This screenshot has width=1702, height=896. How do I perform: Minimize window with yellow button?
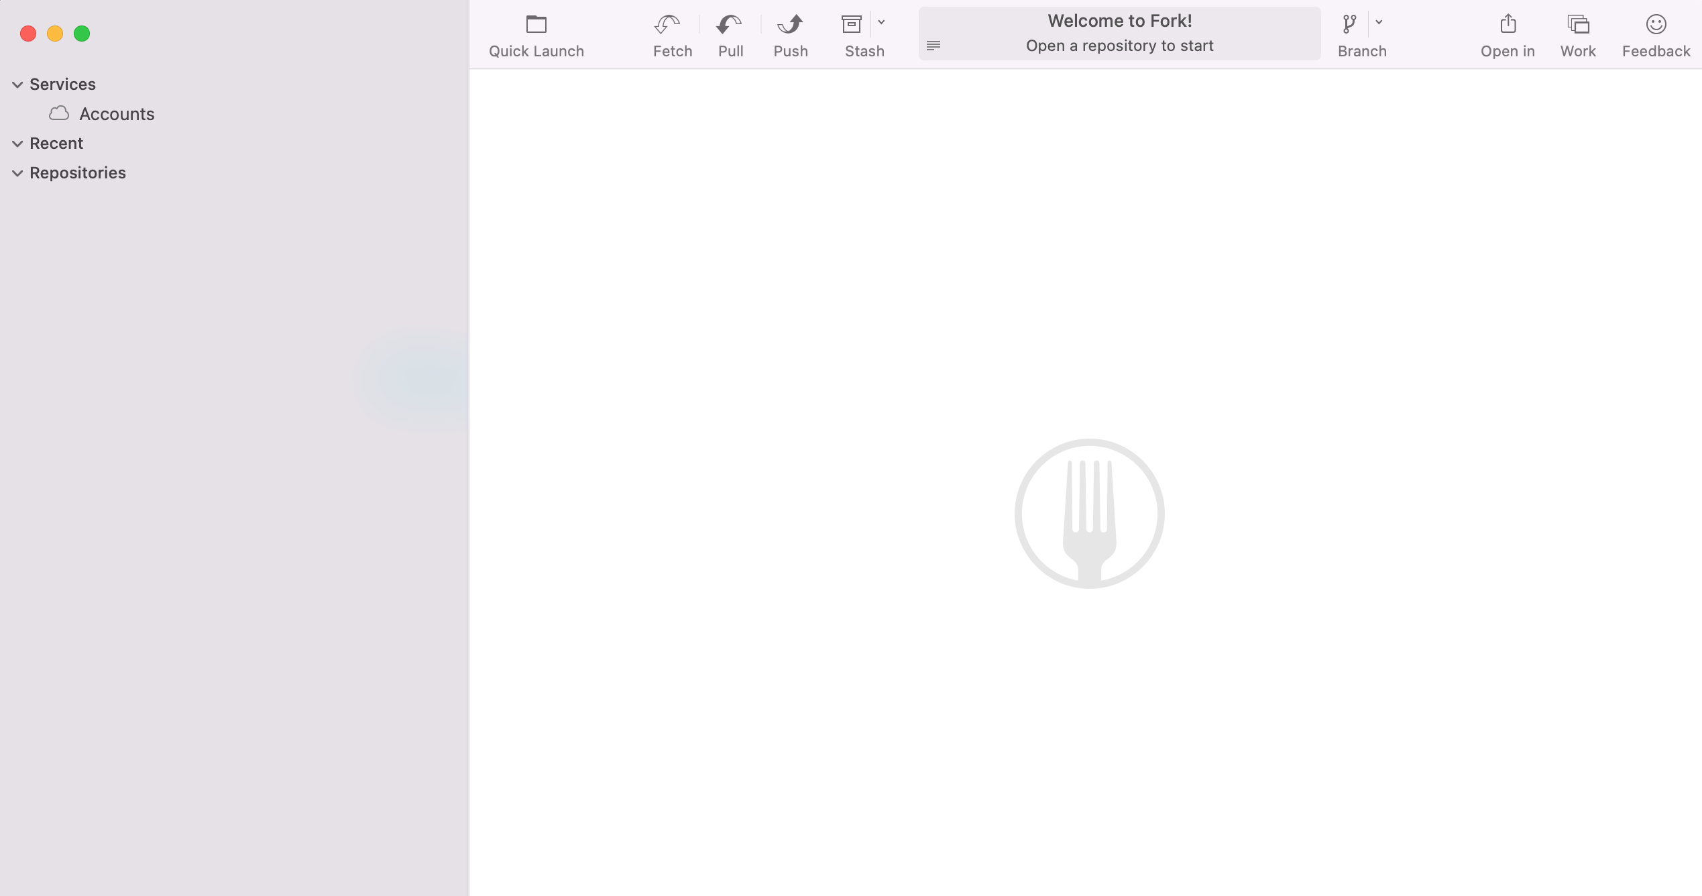[x=55, y=34]
